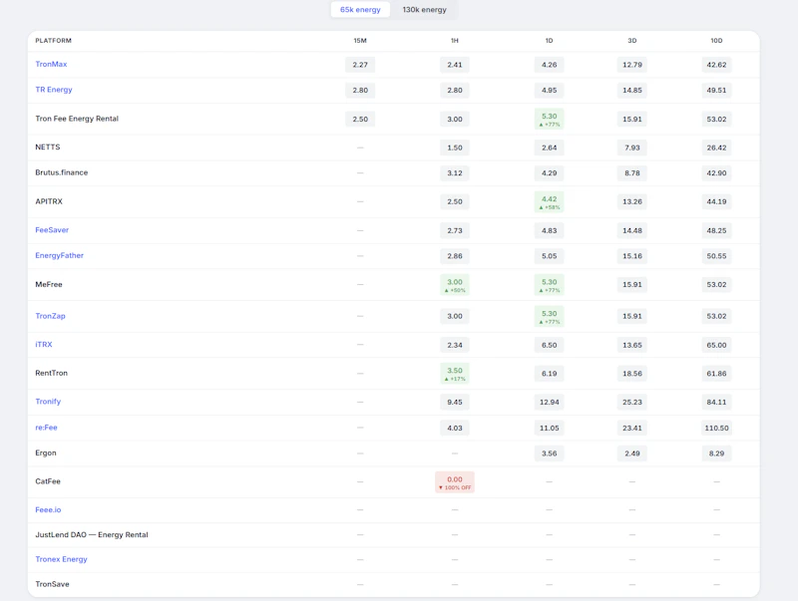Click the 1H column header
This screenshot has height=601, width=798.
click(455, 41)
